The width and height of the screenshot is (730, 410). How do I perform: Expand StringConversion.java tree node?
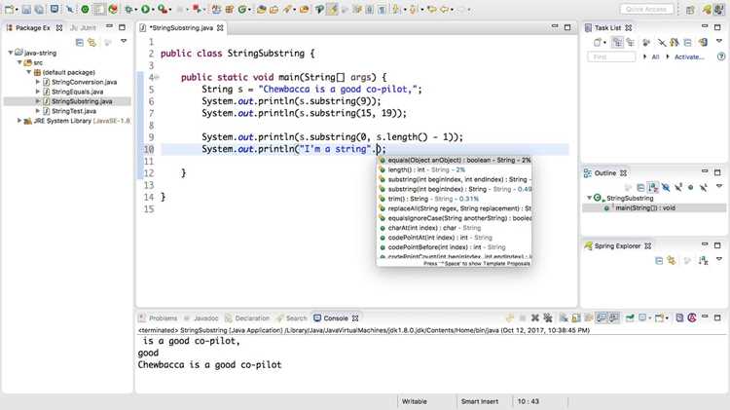38,82
